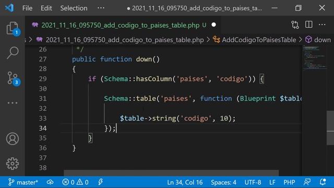Open the Manage settings gear
This screenshot has width=334, height=188.
tap(13, 163)
